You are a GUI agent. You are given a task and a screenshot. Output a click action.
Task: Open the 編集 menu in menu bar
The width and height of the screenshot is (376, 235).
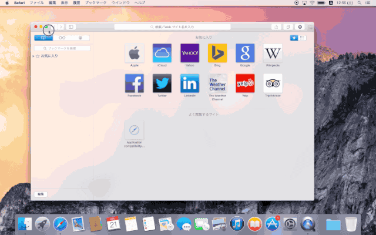[52, 3]
